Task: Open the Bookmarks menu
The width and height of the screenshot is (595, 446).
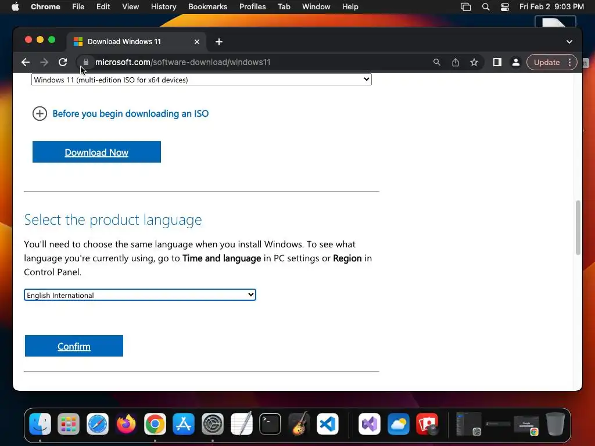Action: pyautogui.click(x=207, y=7)
